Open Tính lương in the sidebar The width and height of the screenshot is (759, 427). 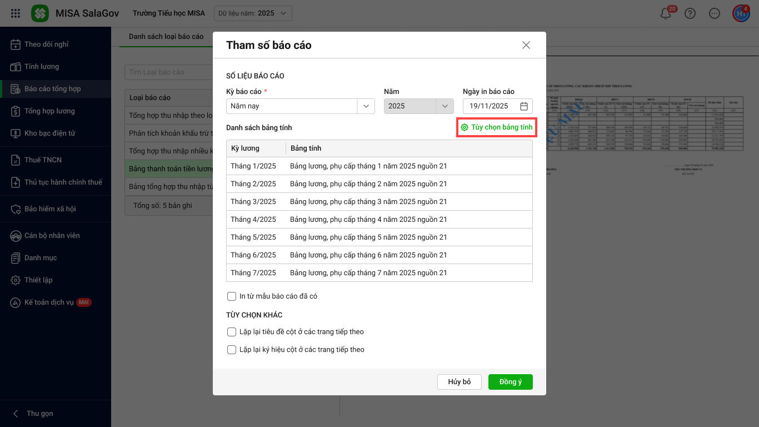click(x=42, y=67)
